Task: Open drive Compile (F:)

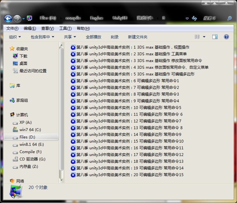Action: coord(27,152)
